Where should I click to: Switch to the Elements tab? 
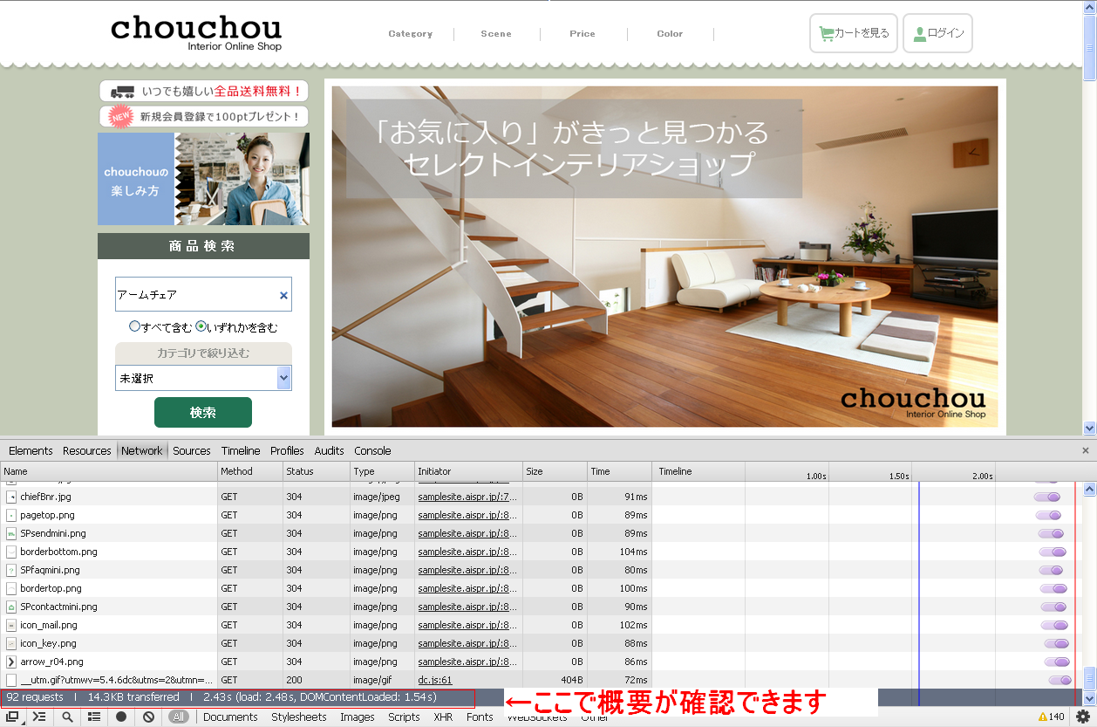[31, 450]
